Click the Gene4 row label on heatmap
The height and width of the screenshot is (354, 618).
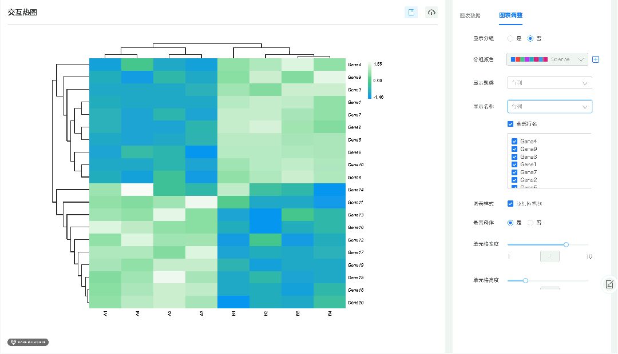click(x=354, y=65)
